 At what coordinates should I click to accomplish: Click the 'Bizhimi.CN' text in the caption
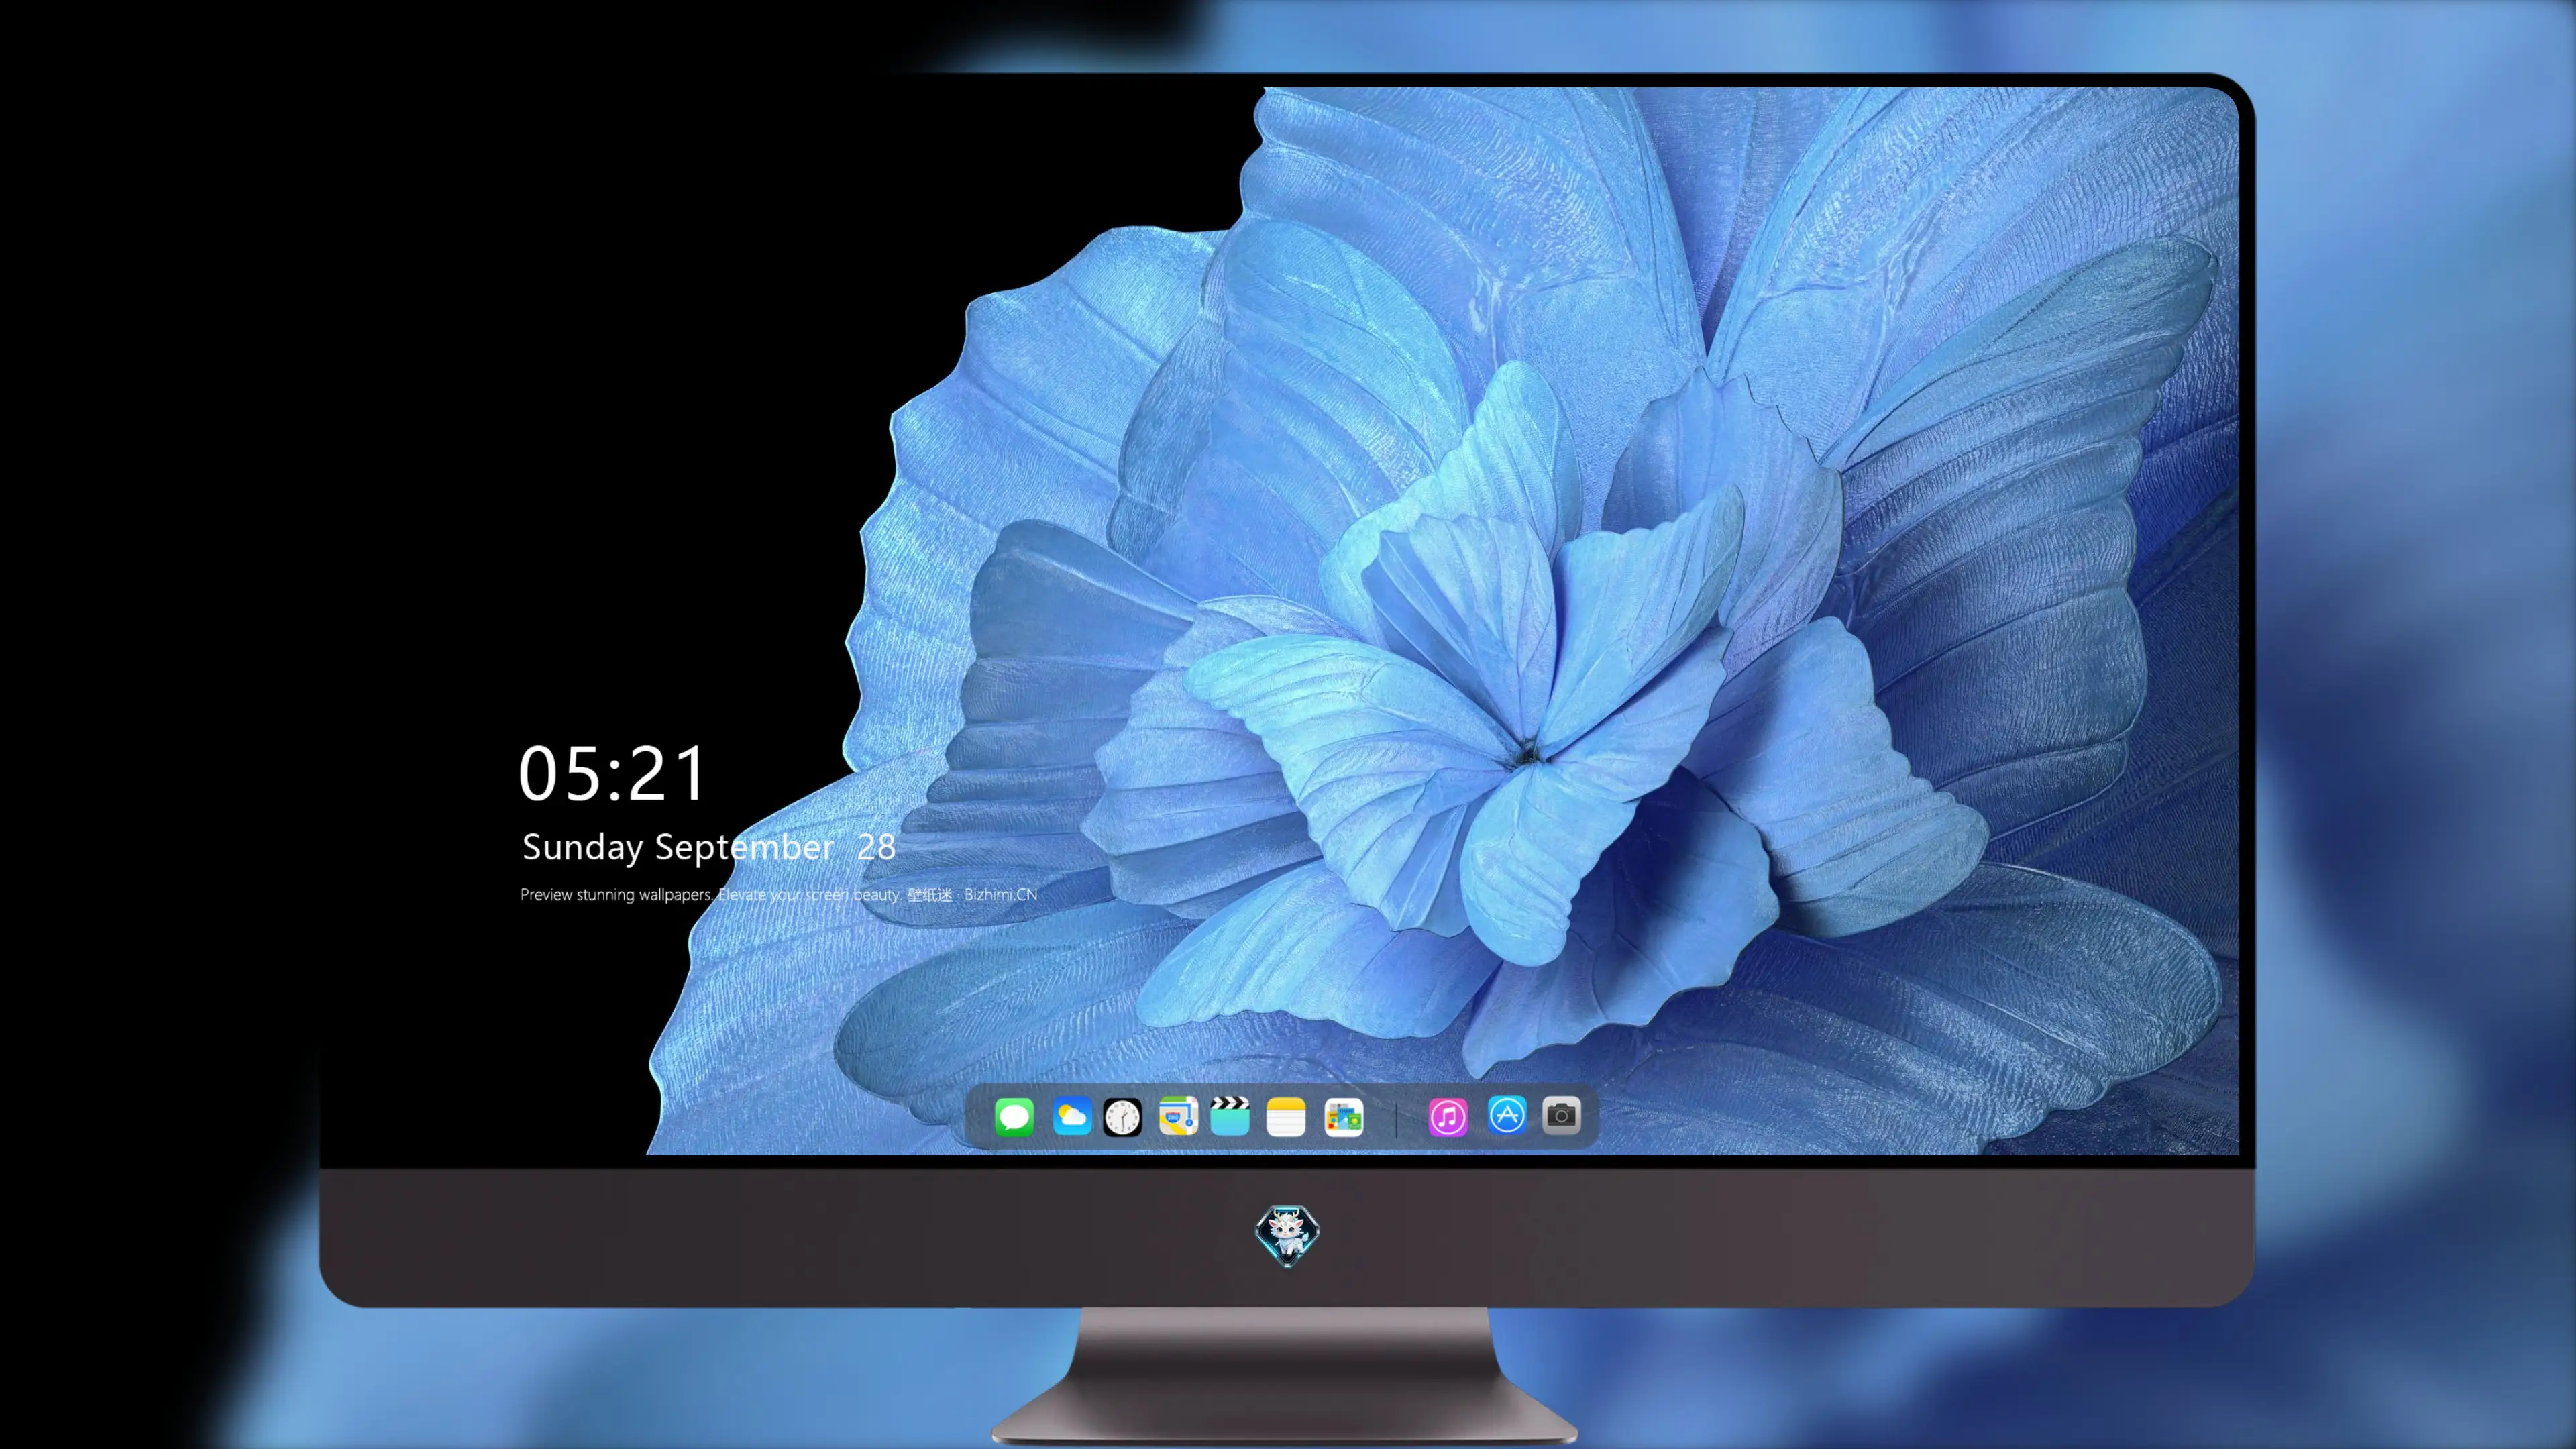1001,894
